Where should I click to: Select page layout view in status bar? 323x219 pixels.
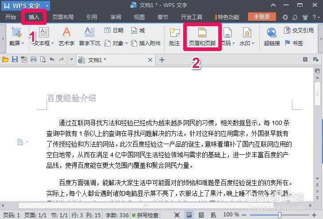pos(189,215)
